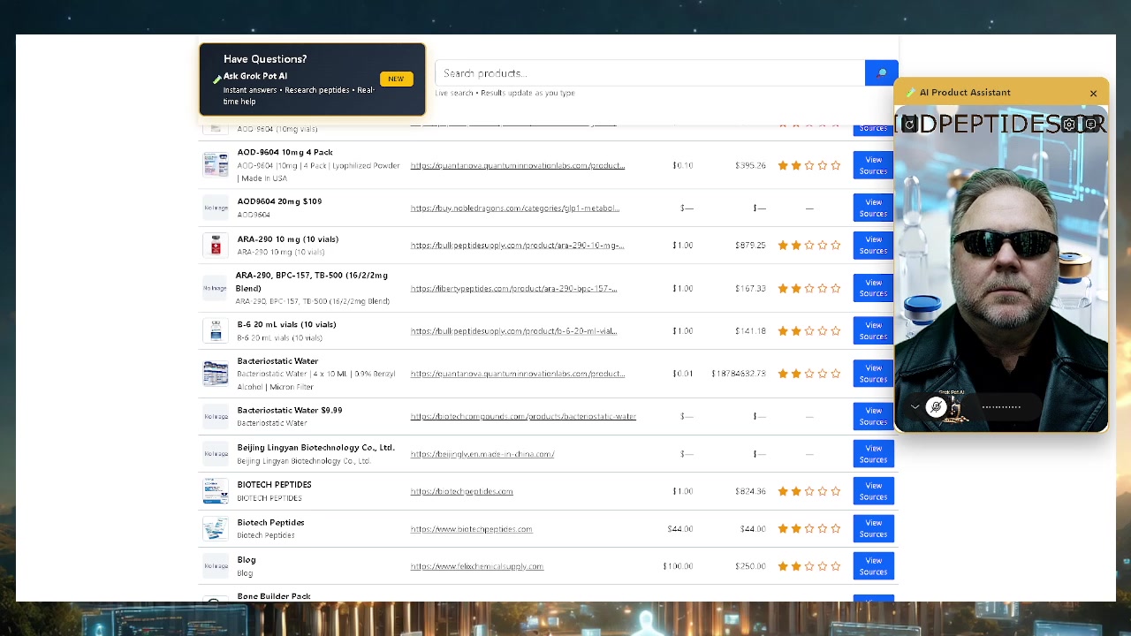The image size is (1131, 636).
Task: Select the Beijing Lingyan Biotechnology Co., Ltd. title
Action: tap(315, 448)
